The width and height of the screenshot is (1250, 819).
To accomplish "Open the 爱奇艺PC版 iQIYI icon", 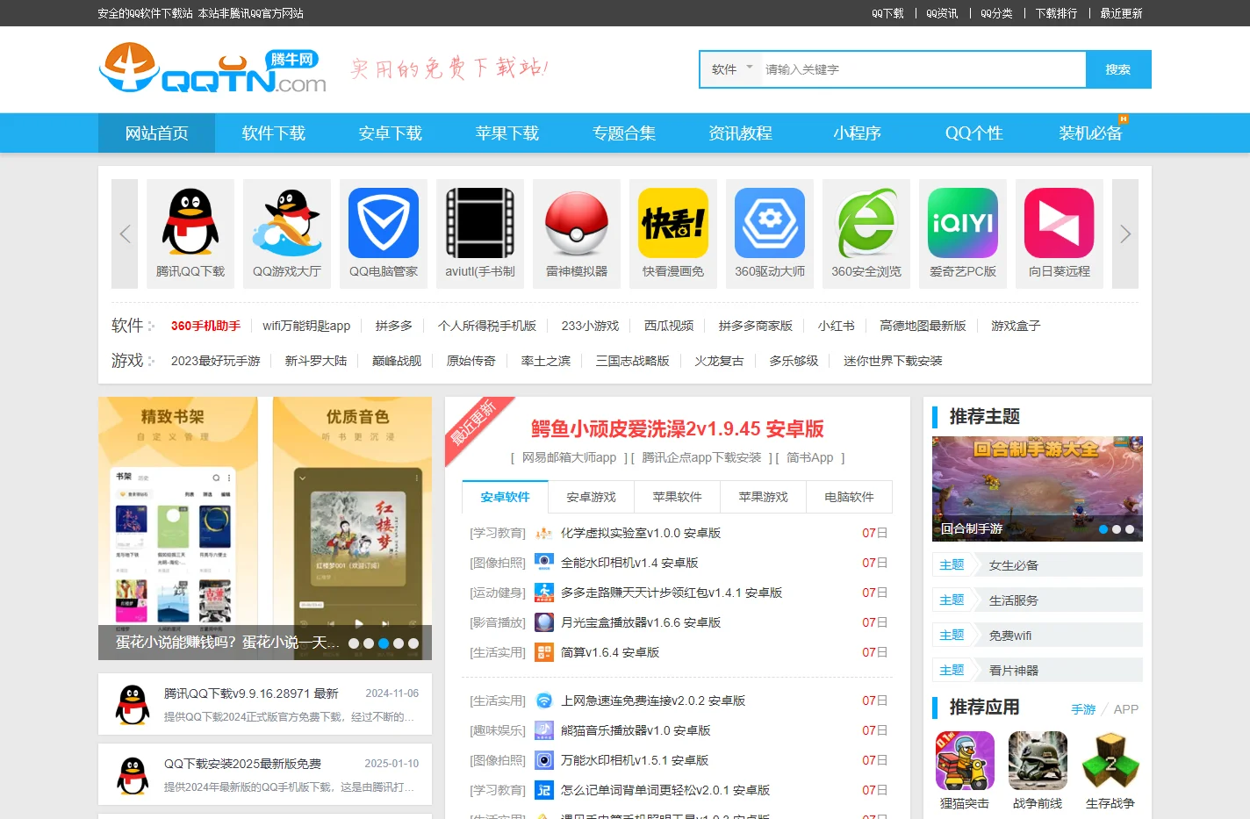I will pyautogui.click(x=963, y=223).
